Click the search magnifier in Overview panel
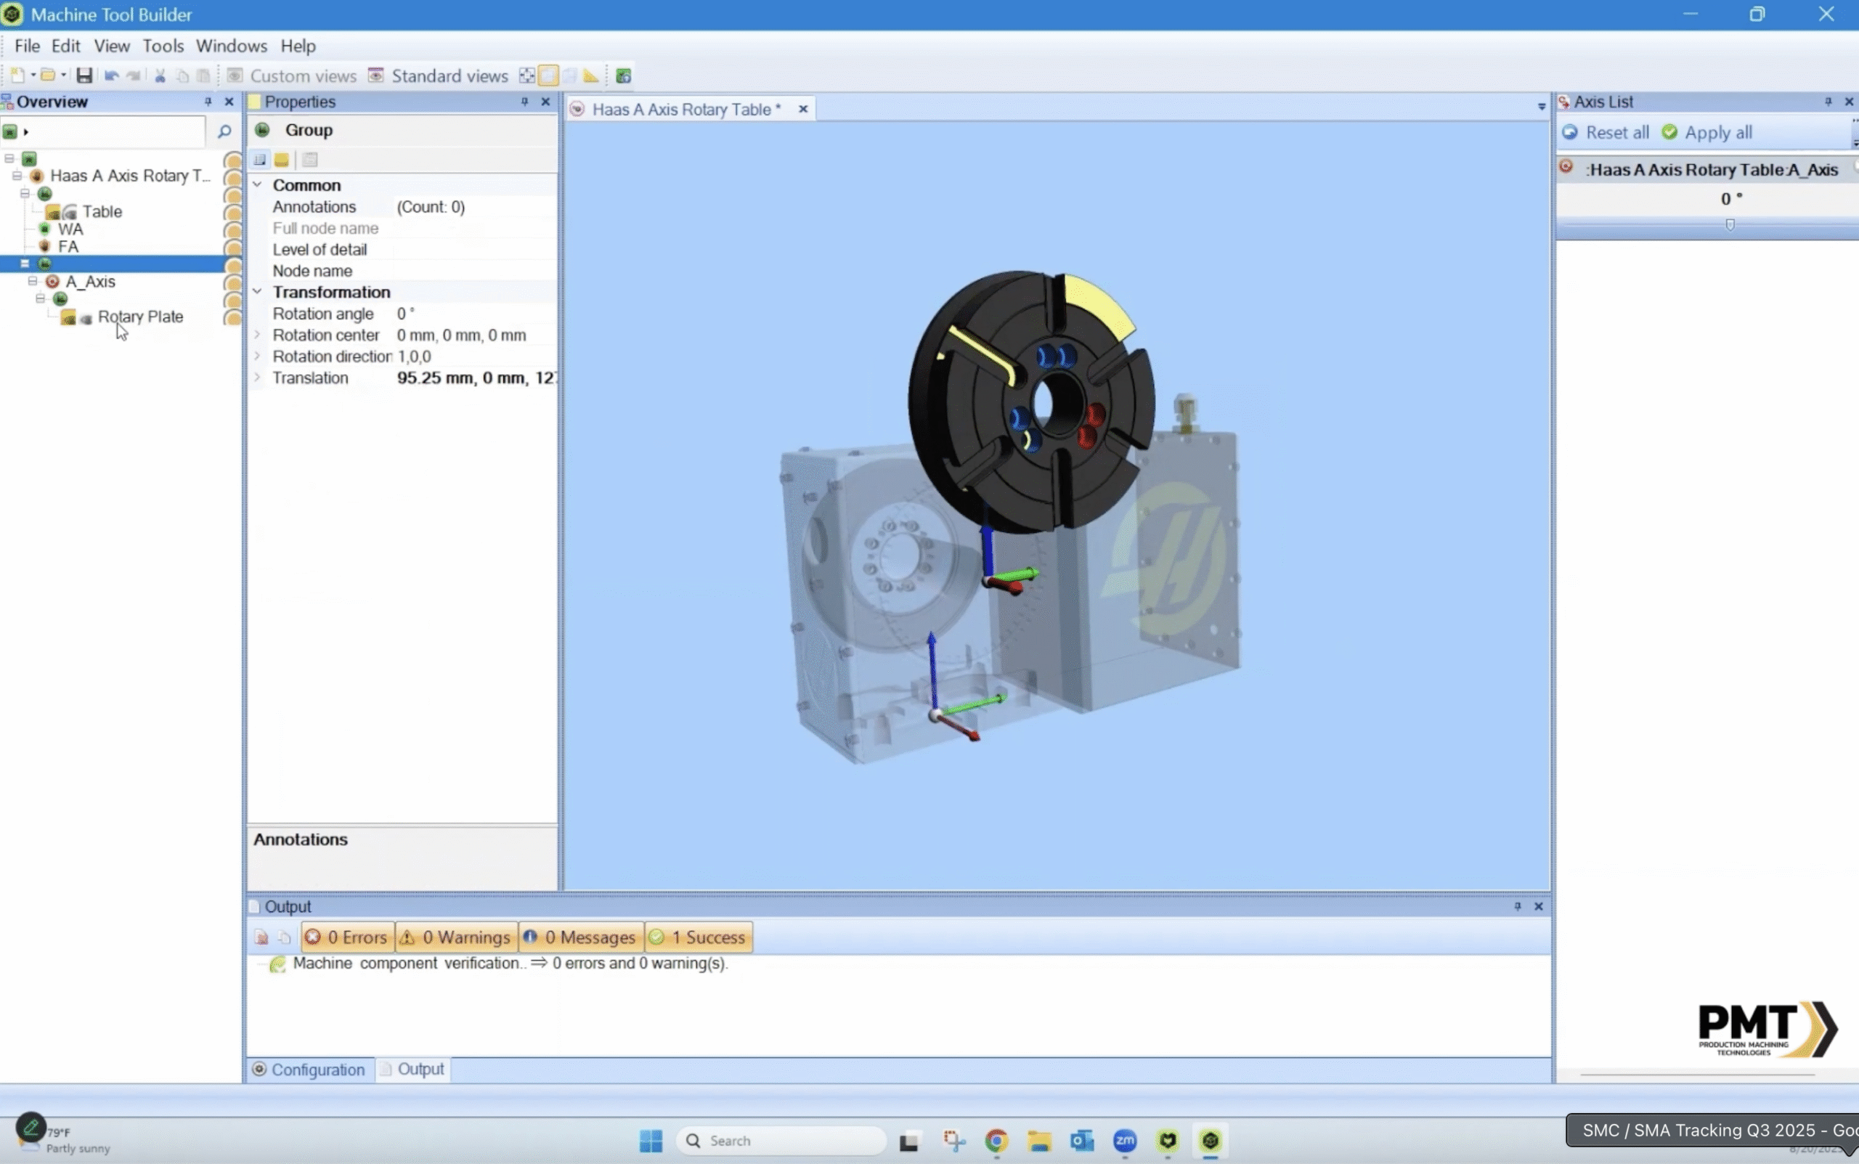 [224, 131]
